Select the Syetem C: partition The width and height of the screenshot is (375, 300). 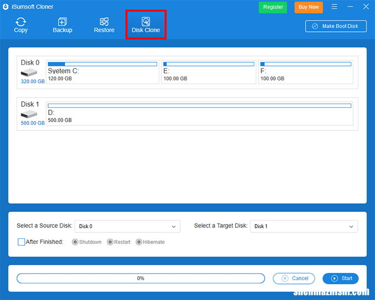pos(103,72)
